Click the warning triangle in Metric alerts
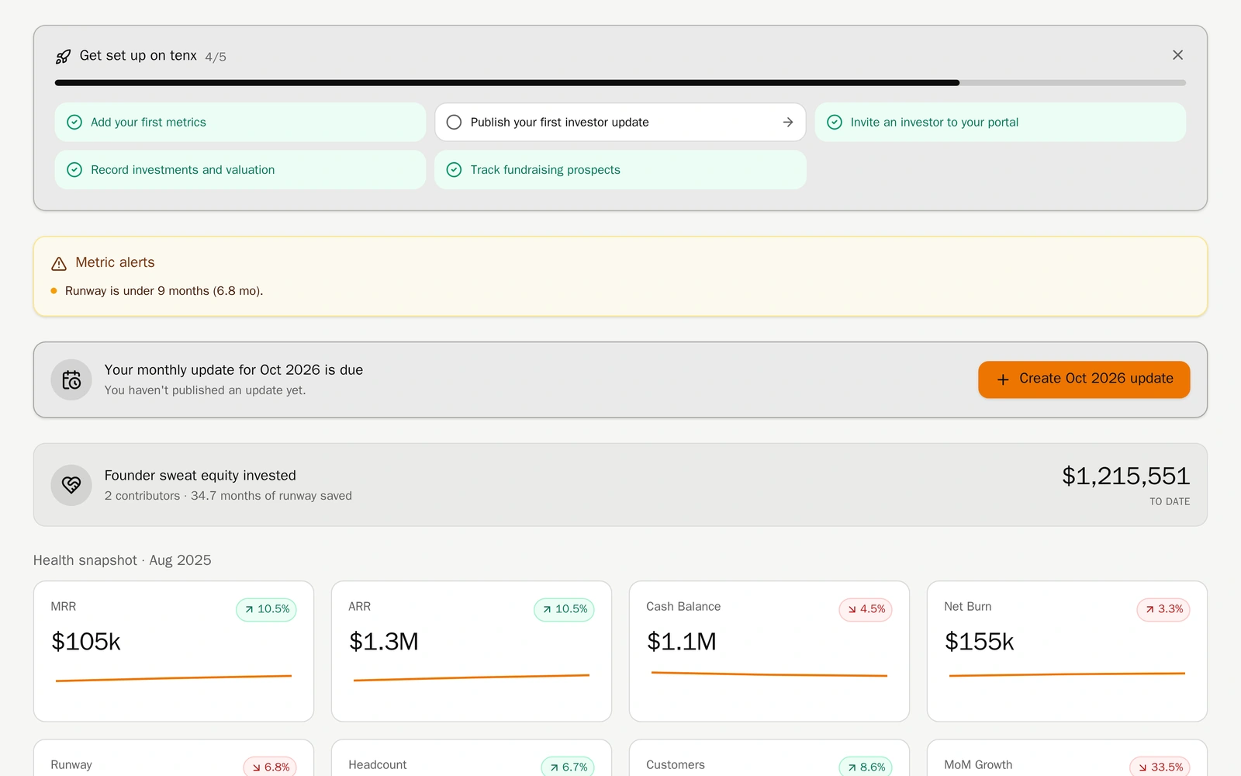Viewport: 1241px width, 776px height. (x=59, y=264)
